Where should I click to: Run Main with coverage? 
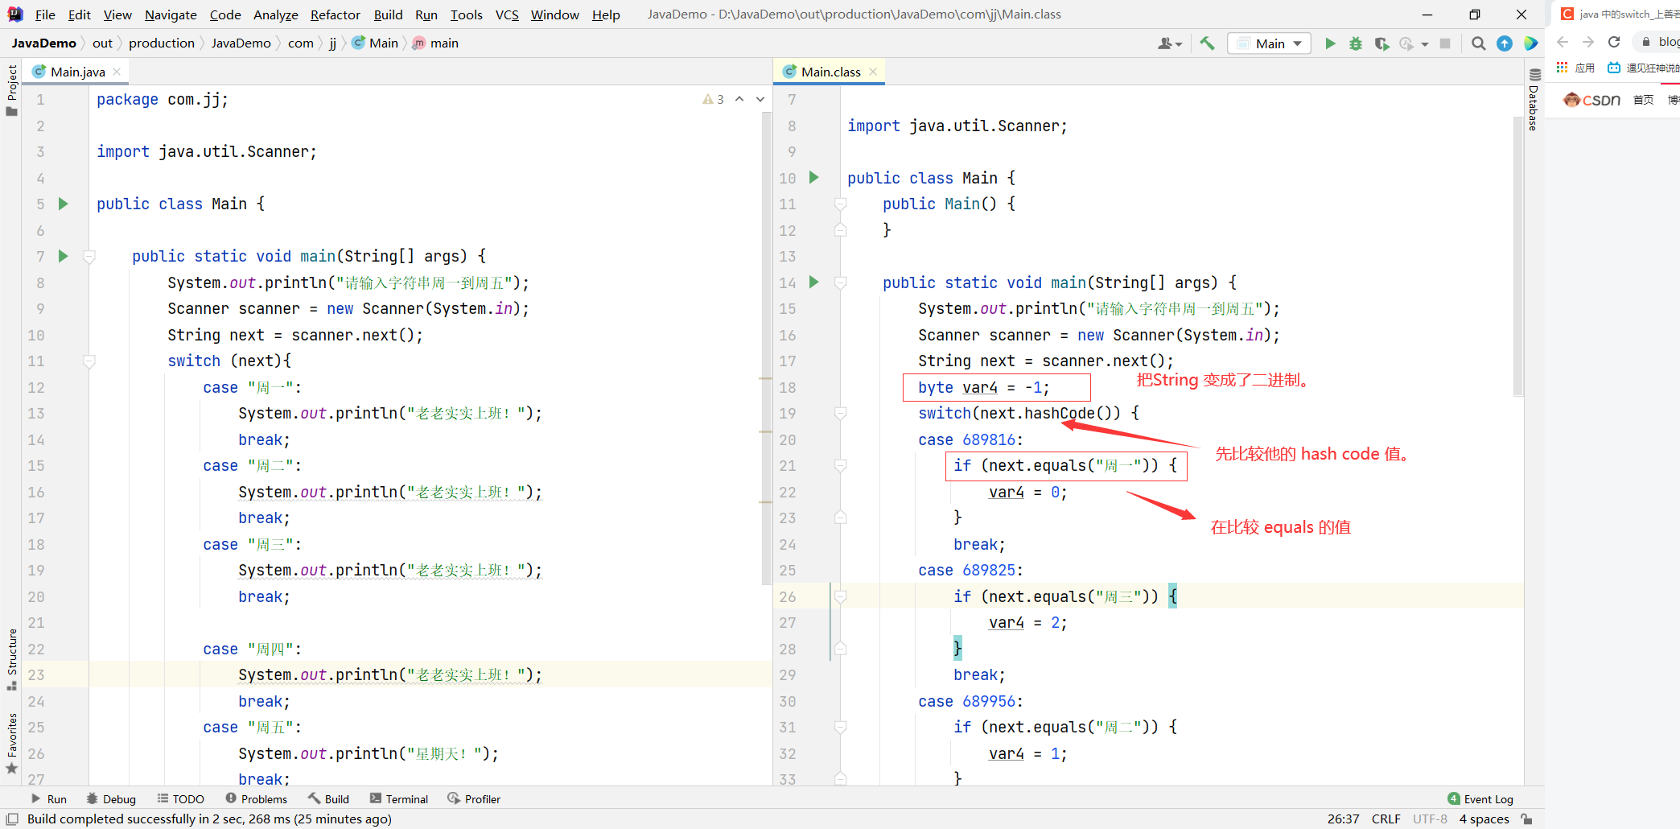coord(1381,43)
